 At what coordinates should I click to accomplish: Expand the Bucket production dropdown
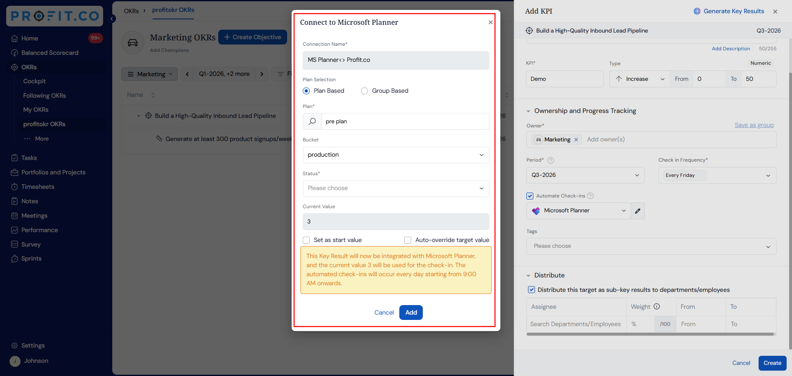[x=396, y=155]
